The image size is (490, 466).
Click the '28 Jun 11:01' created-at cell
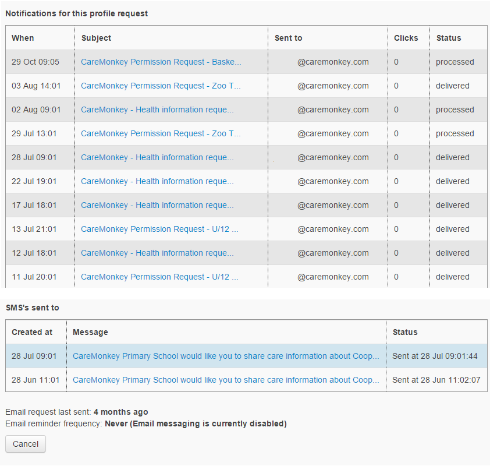[x=35, y=380]
